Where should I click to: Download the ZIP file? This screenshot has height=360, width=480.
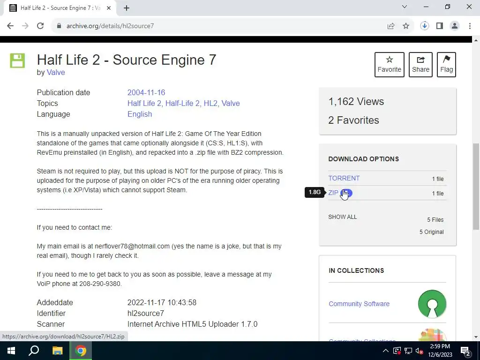[x=333, y=193]
